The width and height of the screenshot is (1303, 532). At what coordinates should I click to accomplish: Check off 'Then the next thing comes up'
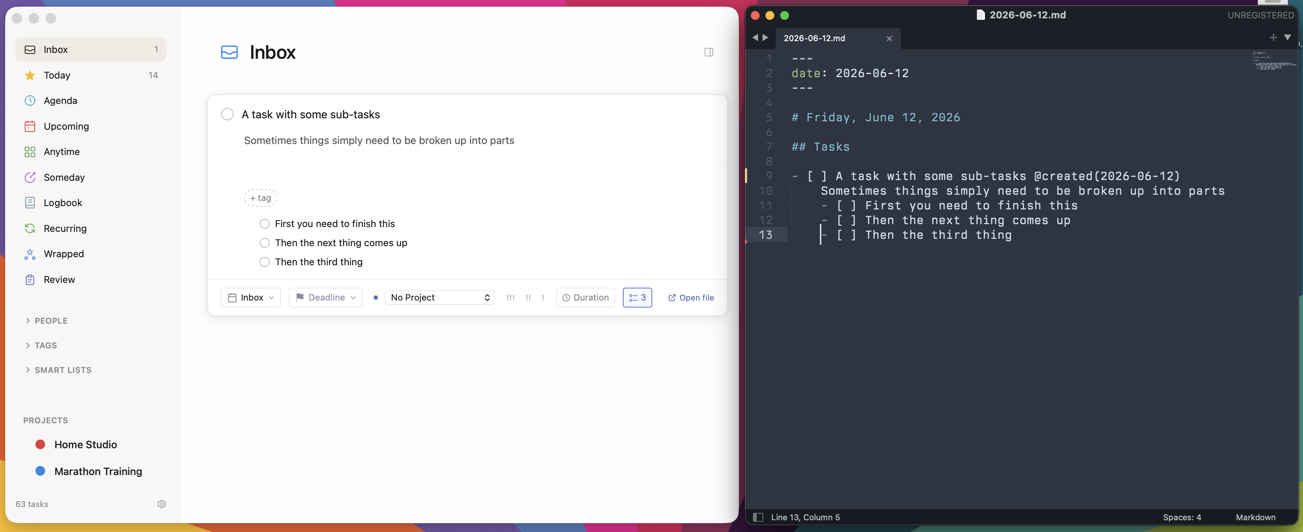tap(264, 243)
